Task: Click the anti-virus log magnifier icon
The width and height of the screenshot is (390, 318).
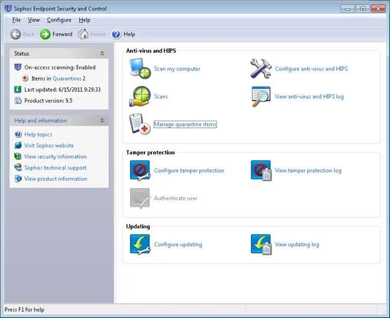Action: click(x=261, y=97)
